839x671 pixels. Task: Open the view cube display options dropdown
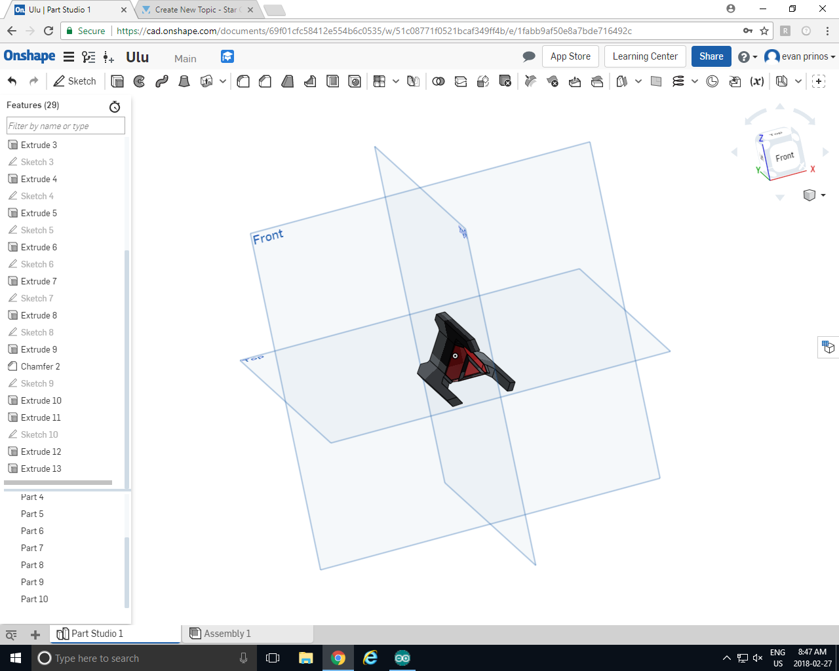(x=823, y=195)
